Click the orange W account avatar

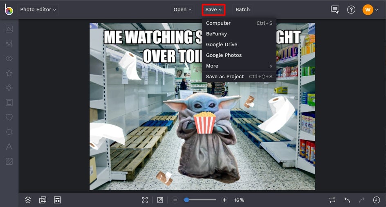point(368,9)
